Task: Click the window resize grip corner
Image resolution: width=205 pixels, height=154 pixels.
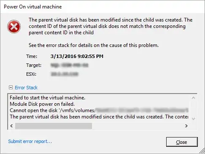Action: 202,150
